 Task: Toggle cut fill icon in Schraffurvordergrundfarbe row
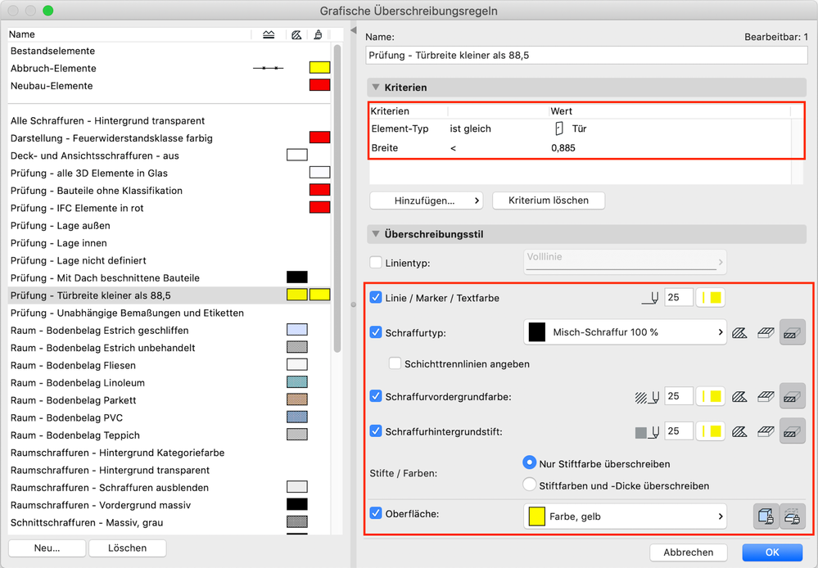point(793,396)
